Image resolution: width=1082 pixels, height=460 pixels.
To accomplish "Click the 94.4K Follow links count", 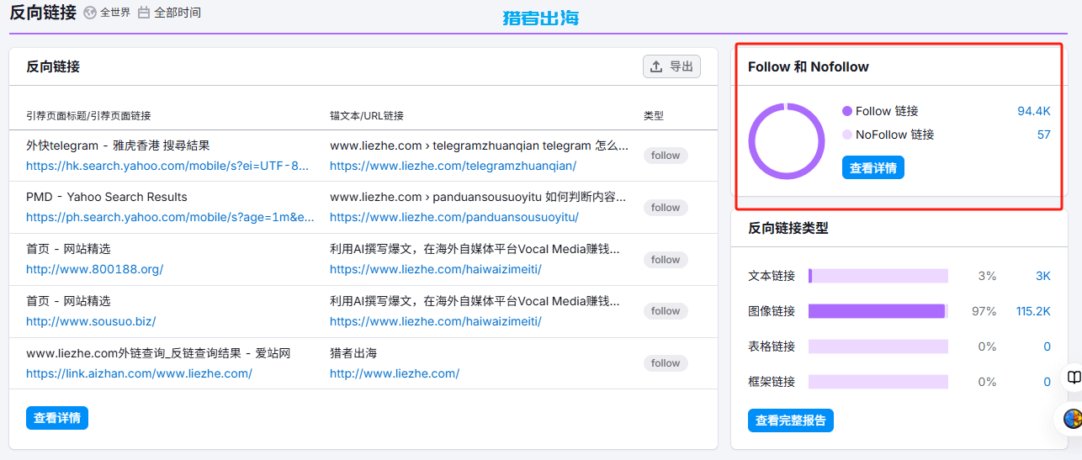I will (1033, 111).
